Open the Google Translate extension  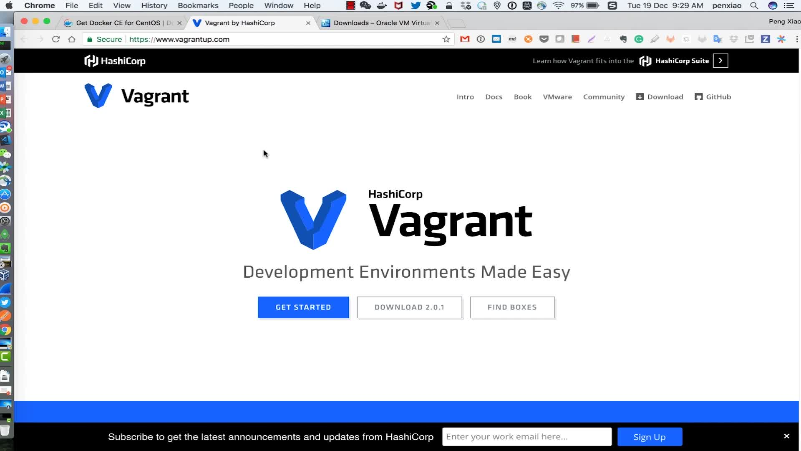pyautogui.click(x=717, y=39)
